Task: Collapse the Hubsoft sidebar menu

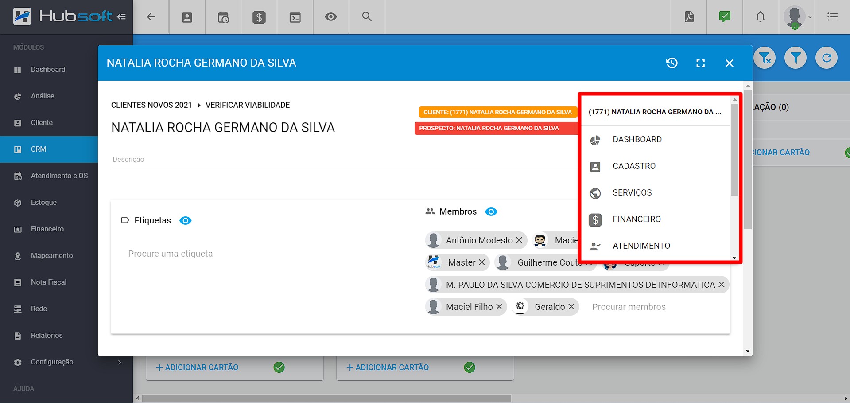Action: (x=121, y=17)
